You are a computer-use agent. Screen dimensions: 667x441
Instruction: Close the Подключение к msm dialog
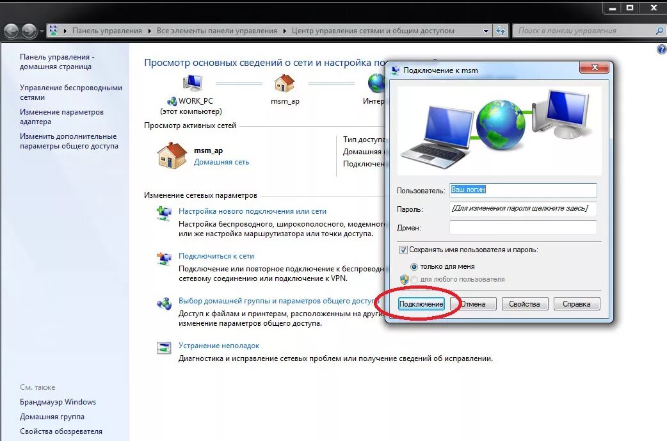(595, 67)
